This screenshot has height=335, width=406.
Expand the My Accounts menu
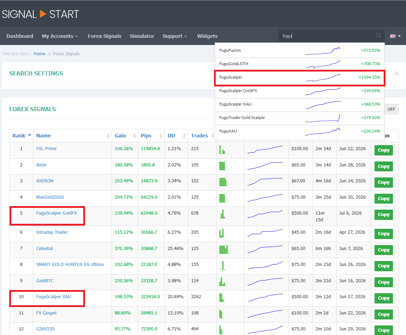[x=60, y=36]
